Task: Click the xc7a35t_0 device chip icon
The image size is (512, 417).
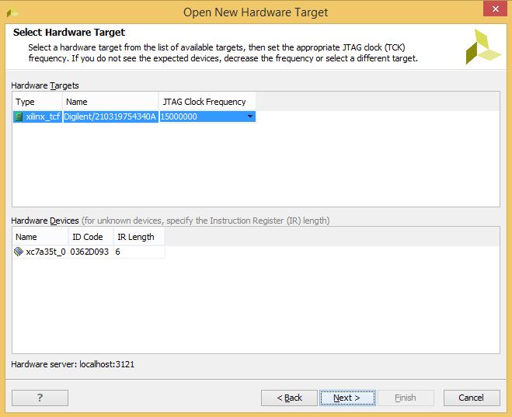Action: click(x=19, y=252)
